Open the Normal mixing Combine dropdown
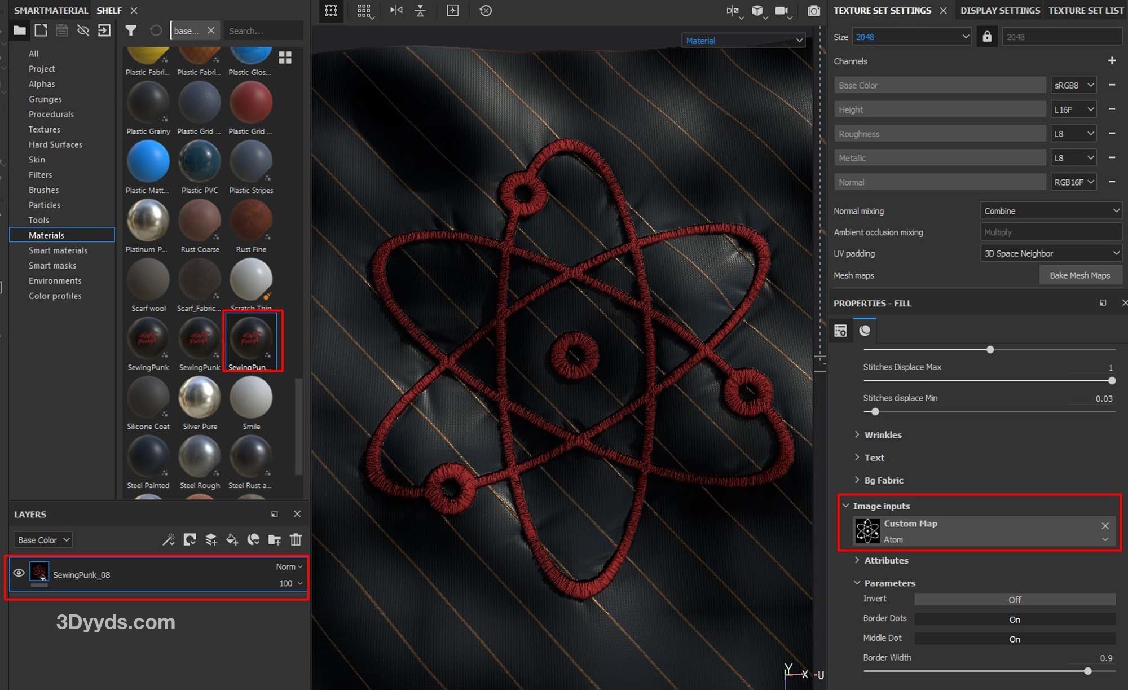The height and width of the screenshot is (690, 1128). 1051,211
